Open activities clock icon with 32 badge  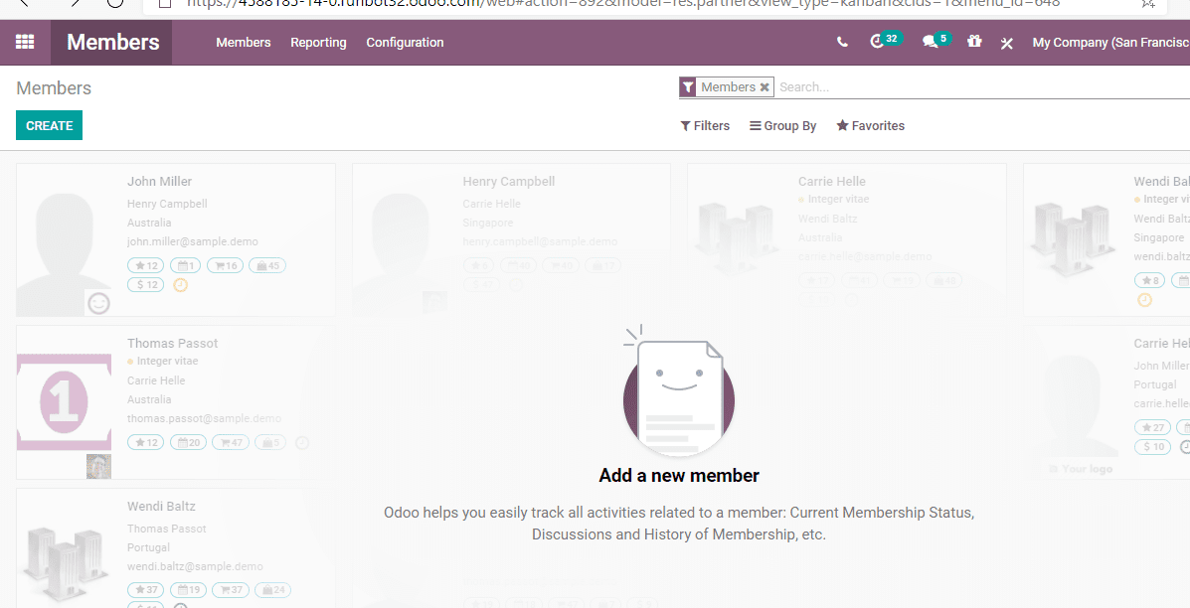pyautogui.click(x=885, y=41)
